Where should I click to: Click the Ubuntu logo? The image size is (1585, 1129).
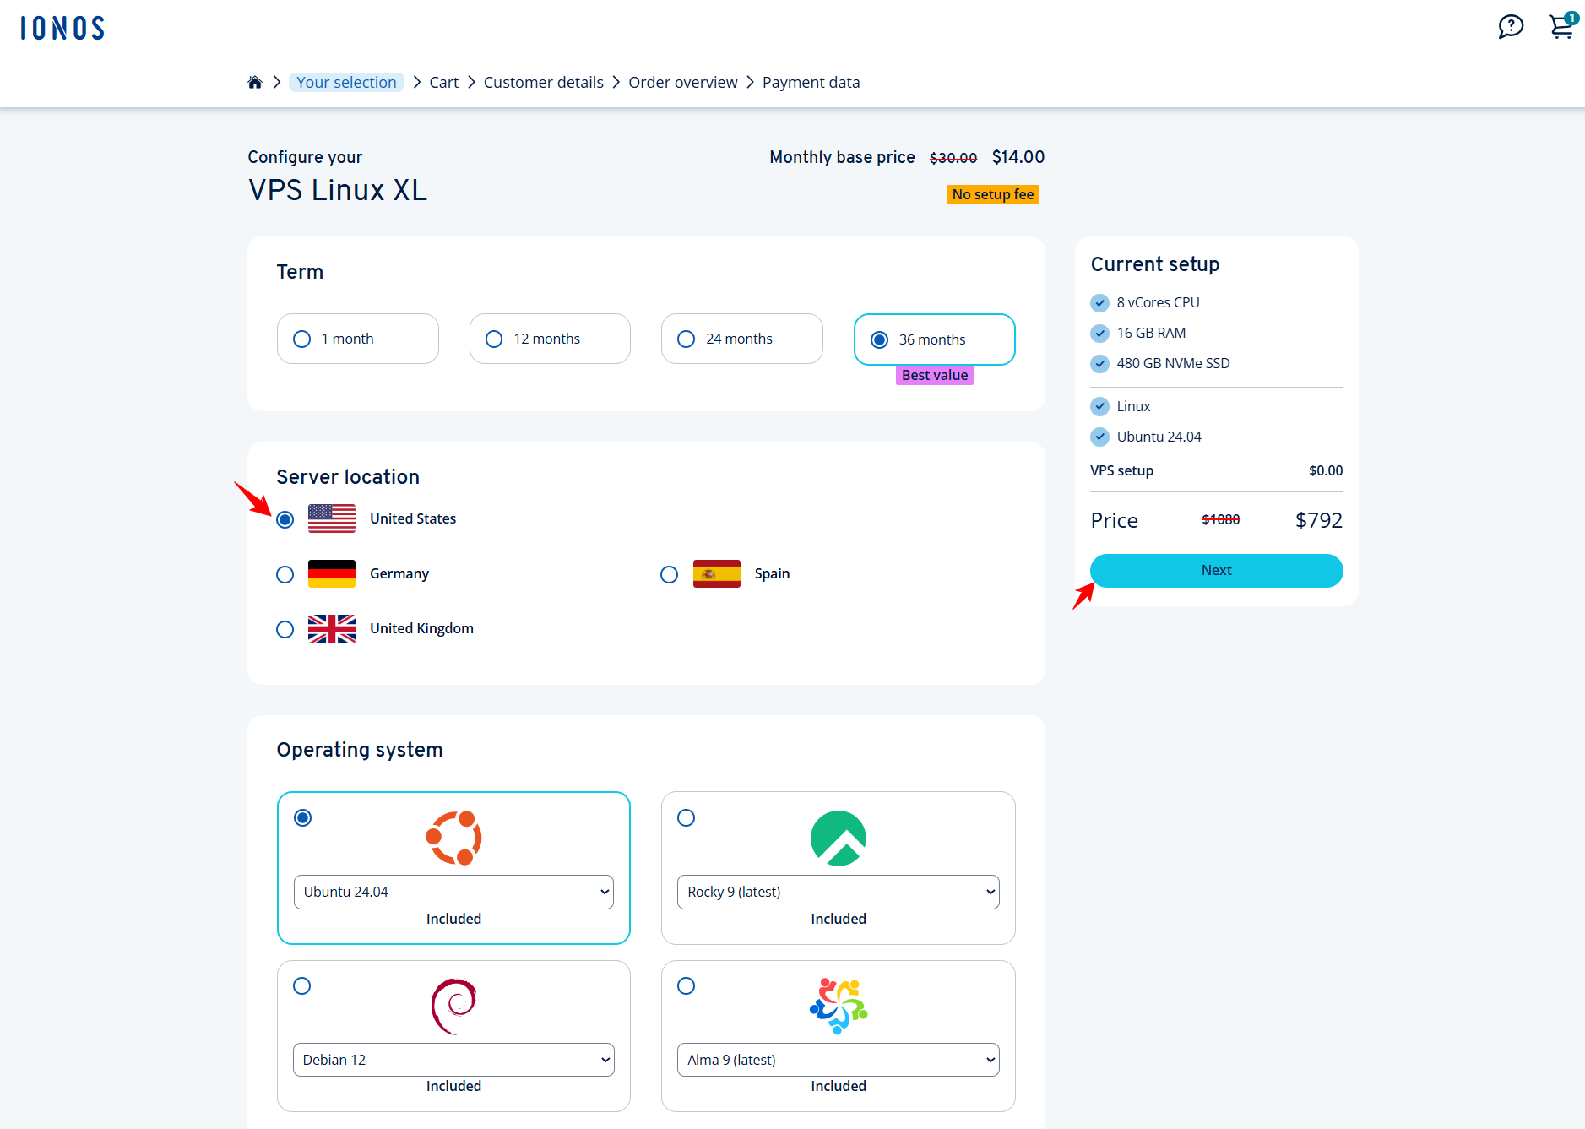tap(453, 838)
